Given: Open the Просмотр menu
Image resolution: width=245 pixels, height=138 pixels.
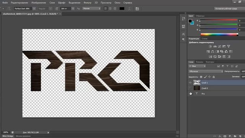Looking at the screenshot, I should pos(106,3).
